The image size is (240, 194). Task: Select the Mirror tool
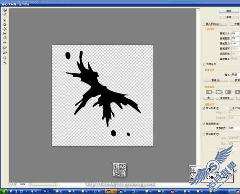tap(5, 38)
